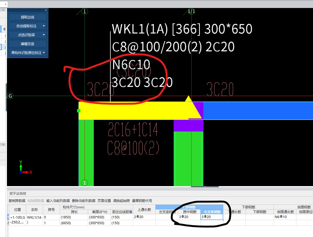313x237 pixels.
Task: Click the 点选识别梁 button
Action: coord(26,35)
